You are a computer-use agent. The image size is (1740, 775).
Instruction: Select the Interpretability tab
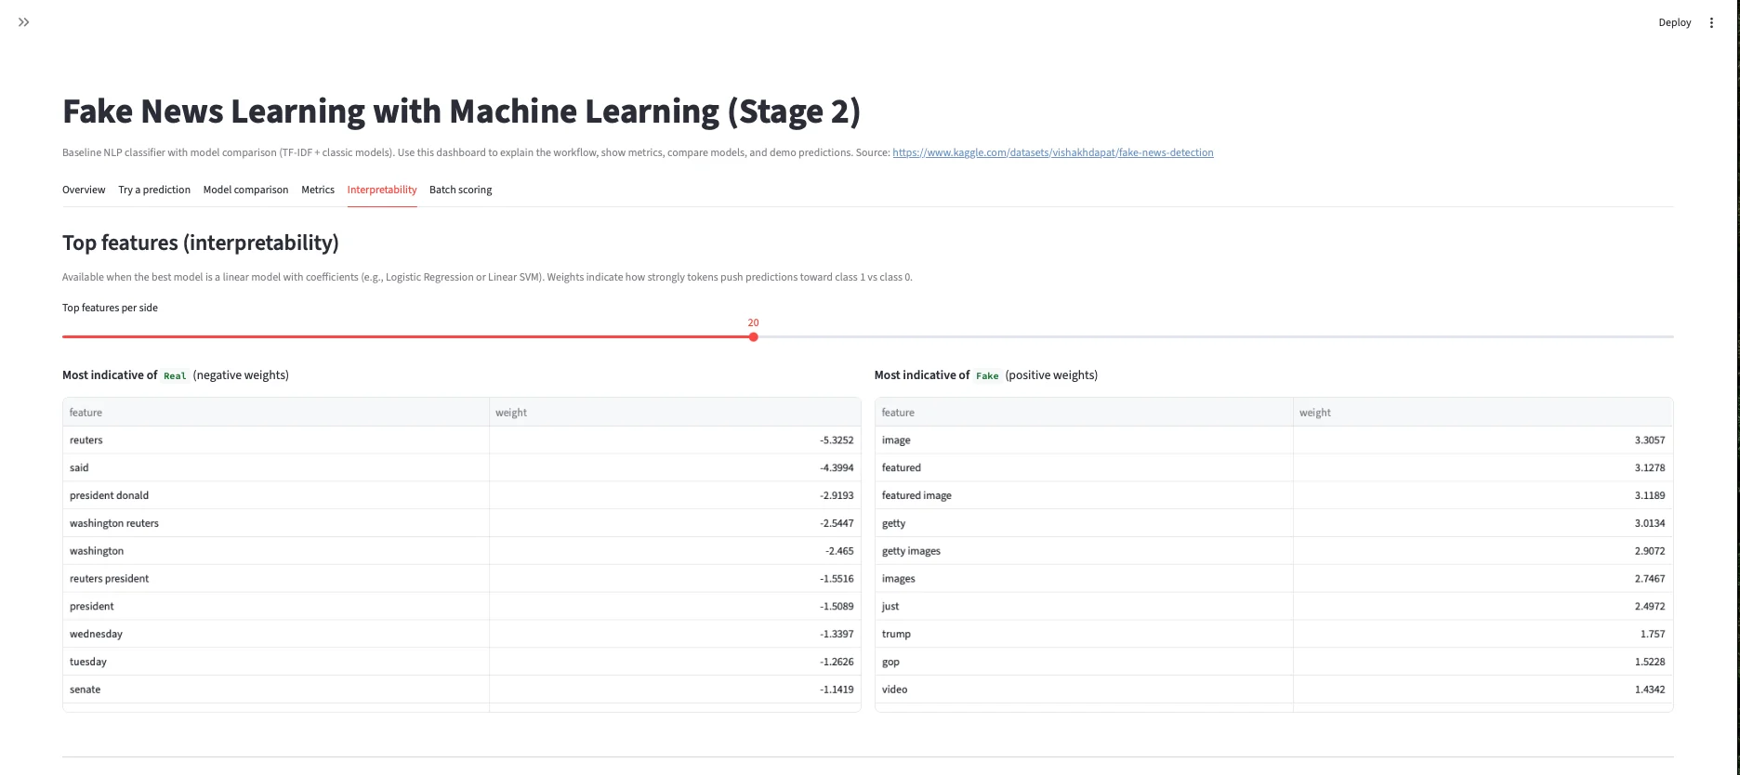(382, 190)
